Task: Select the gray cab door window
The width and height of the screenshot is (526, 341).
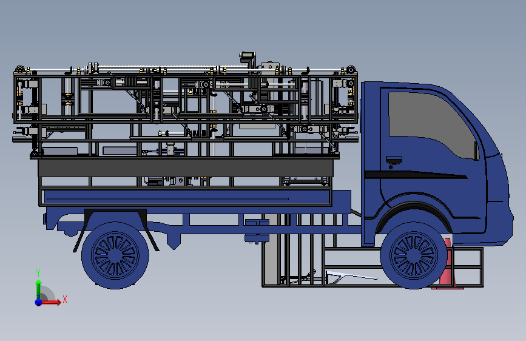Action: coord(433,124)
